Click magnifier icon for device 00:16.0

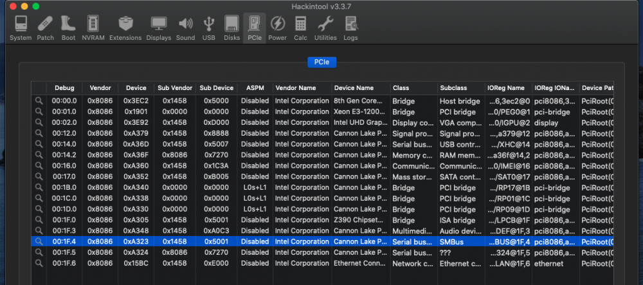(x=39, y=166)
